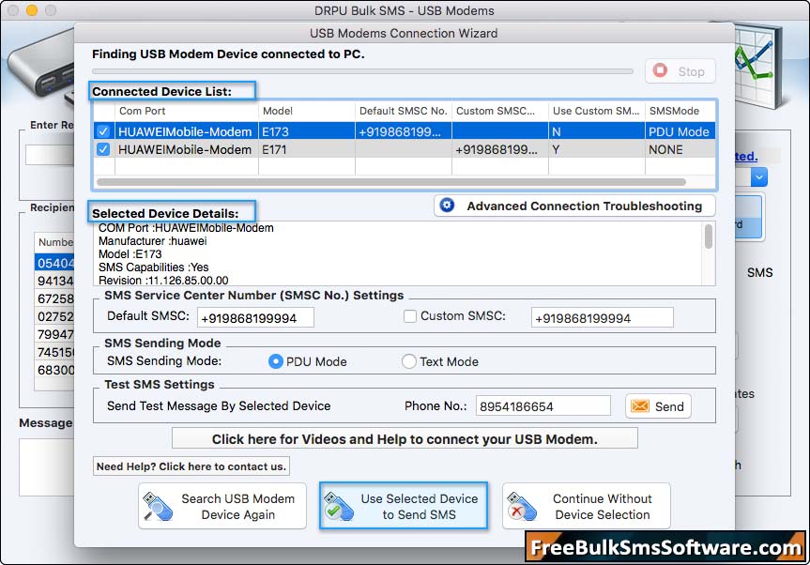Click the HUAWEIMobile-Modem cell in the E173 row

click(x=185, y=131)
